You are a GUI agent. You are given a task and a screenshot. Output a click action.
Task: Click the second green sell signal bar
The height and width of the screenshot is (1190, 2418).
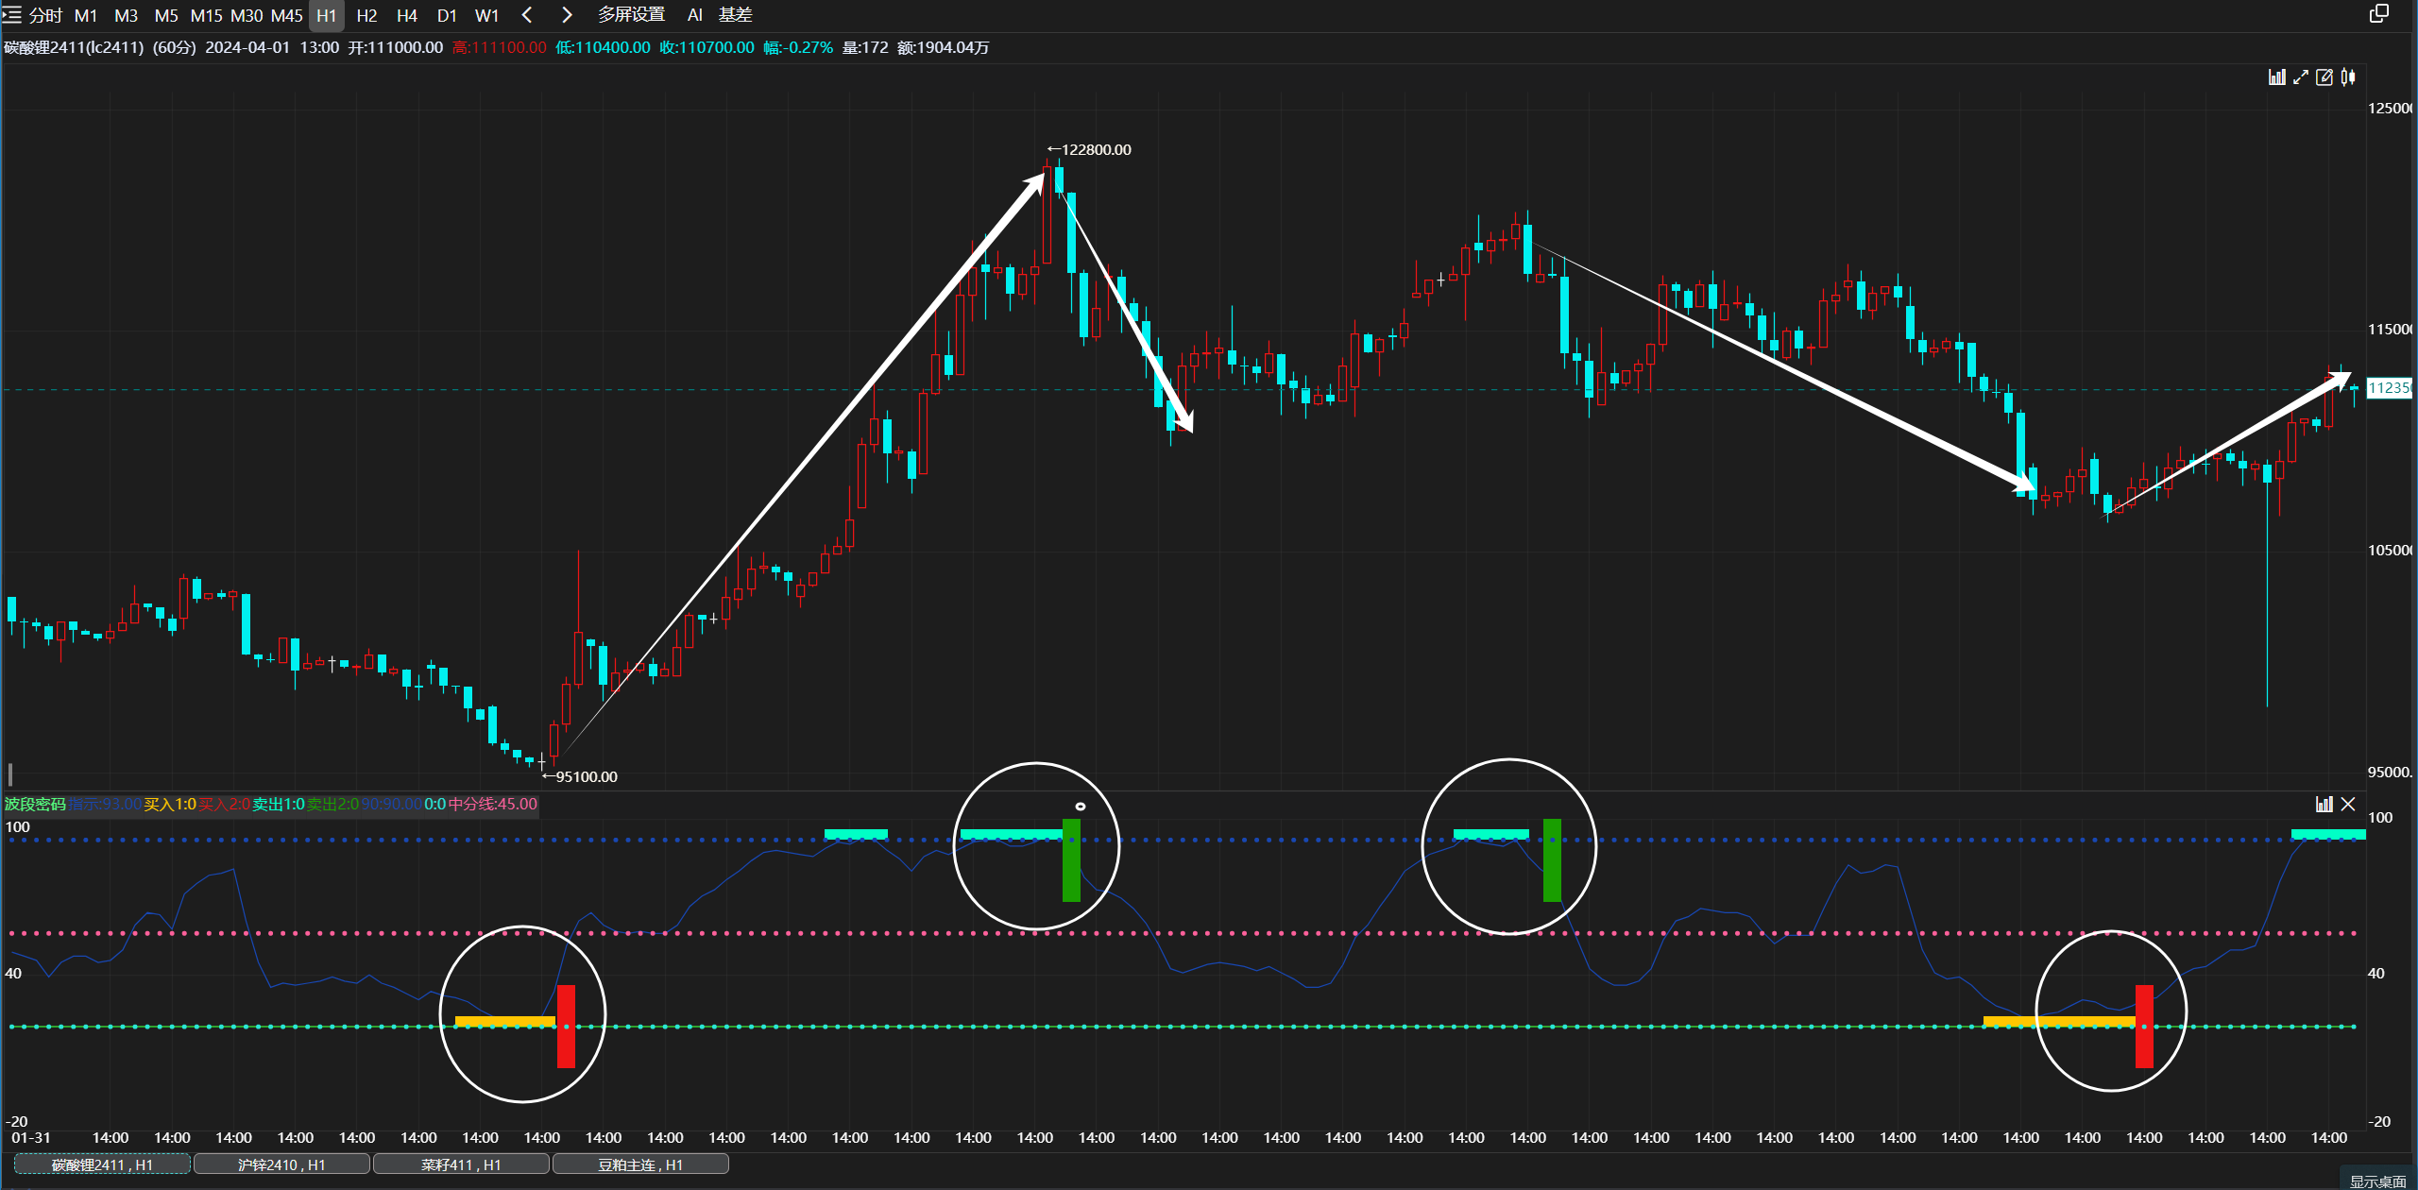click(1552, 860)
